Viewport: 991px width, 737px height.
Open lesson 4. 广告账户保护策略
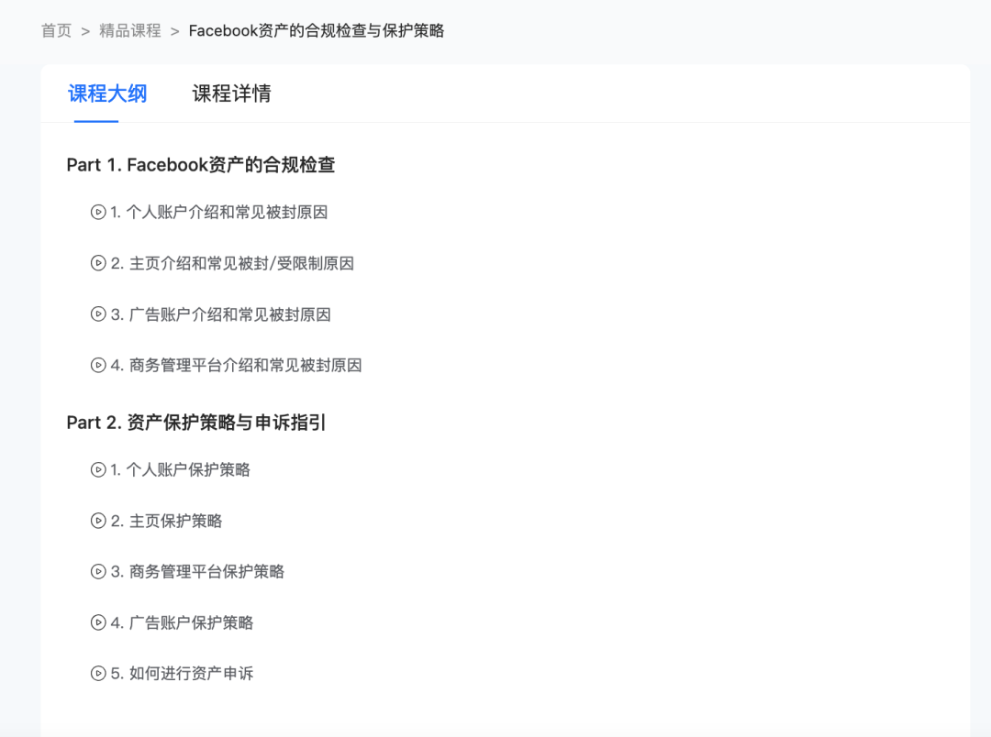point(182,622)
